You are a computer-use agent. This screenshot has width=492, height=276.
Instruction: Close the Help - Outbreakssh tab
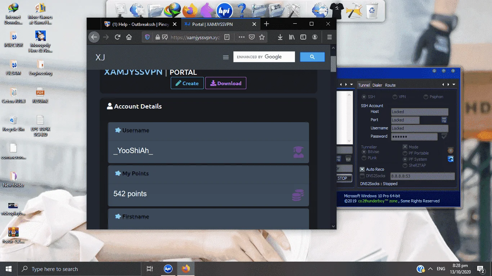point(175,24)
